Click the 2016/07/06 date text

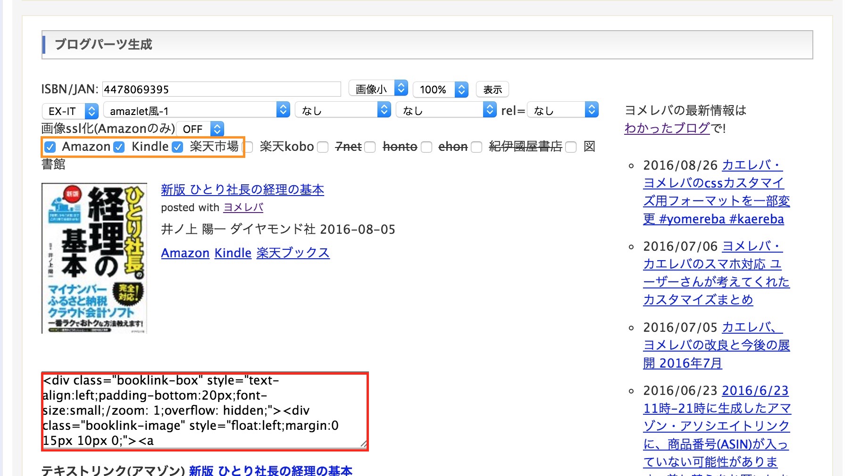pyautogui.click(x=680, y=246)
